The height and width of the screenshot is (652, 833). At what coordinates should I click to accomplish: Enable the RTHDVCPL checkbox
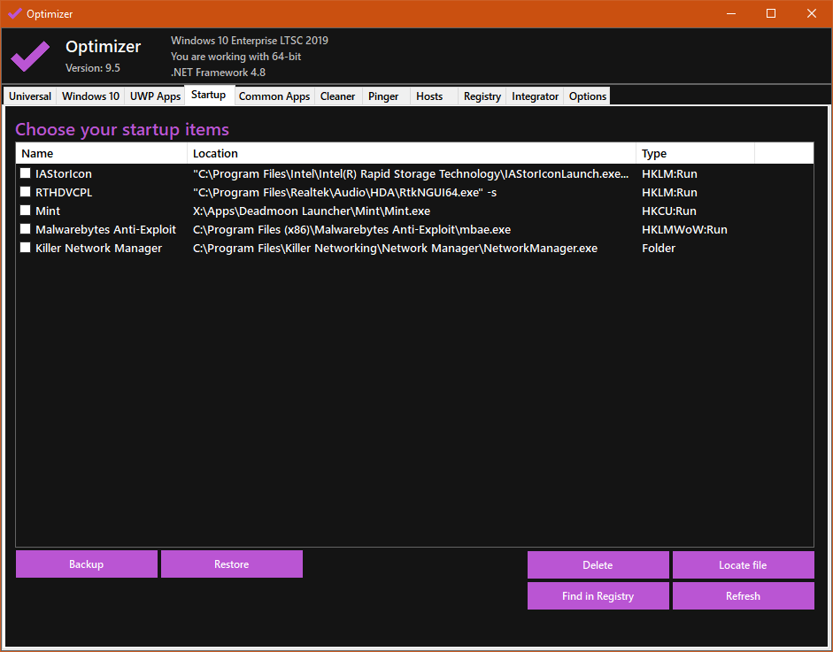coord(26,193)
